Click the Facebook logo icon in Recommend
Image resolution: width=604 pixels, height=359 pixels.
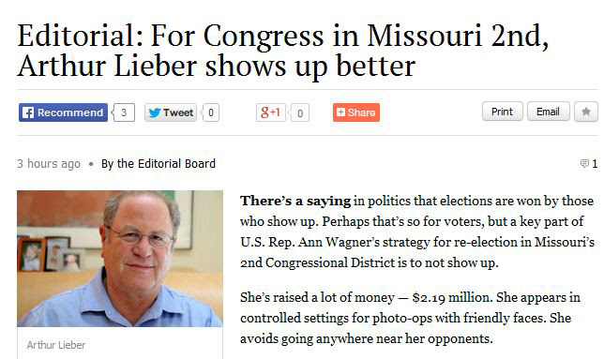pyautogui.click(x=28, y=112)
